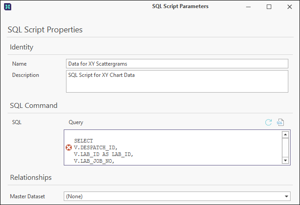Viewport: 300px width, 205px height.
Task: Click the query box scrollbar track
Action: (x=285, y=147)
